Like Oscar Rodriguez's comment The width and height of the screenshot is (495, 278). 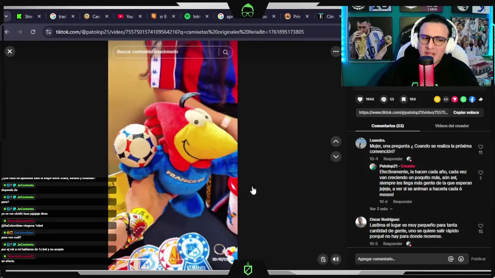pos(480,226)
